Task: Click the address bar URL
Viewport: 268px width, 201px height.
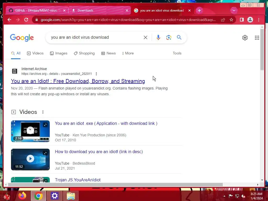Action: (x=128, y=20)
